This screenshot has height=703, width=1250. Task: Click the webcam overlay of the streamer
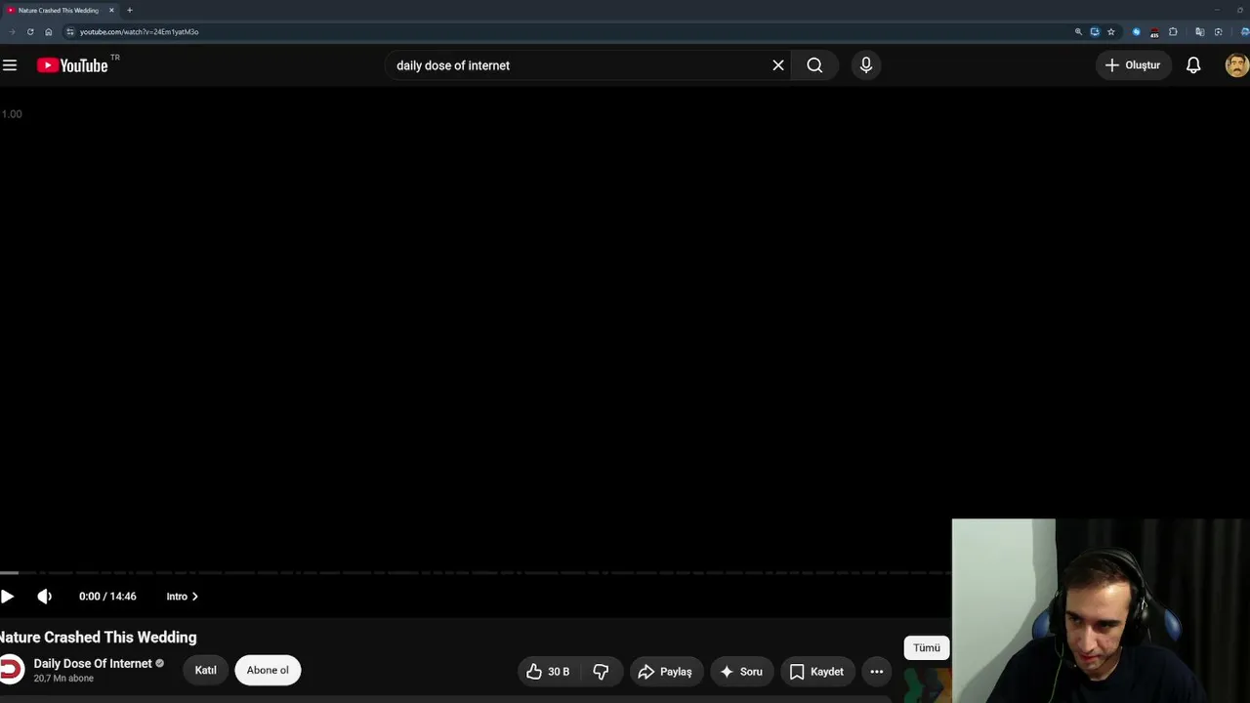[1101, 610]
